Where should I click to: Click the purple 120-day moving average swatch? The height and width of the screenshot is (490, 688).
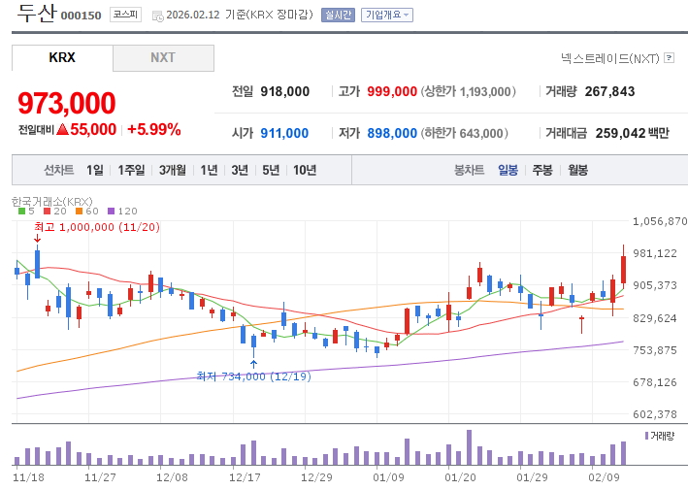point(111,211)
